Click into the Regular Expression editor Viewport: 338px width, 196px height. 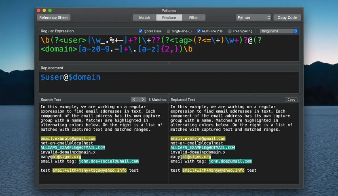[x=169, y=48]
